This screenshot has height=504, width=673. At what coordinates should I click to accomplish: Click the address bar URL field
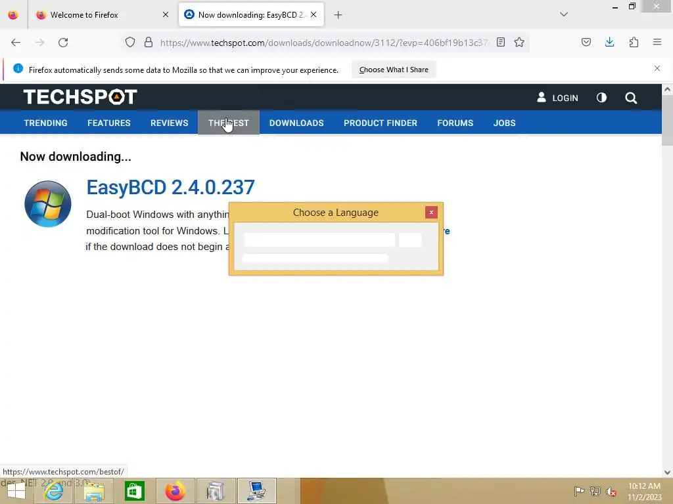(x=324, y=43)
